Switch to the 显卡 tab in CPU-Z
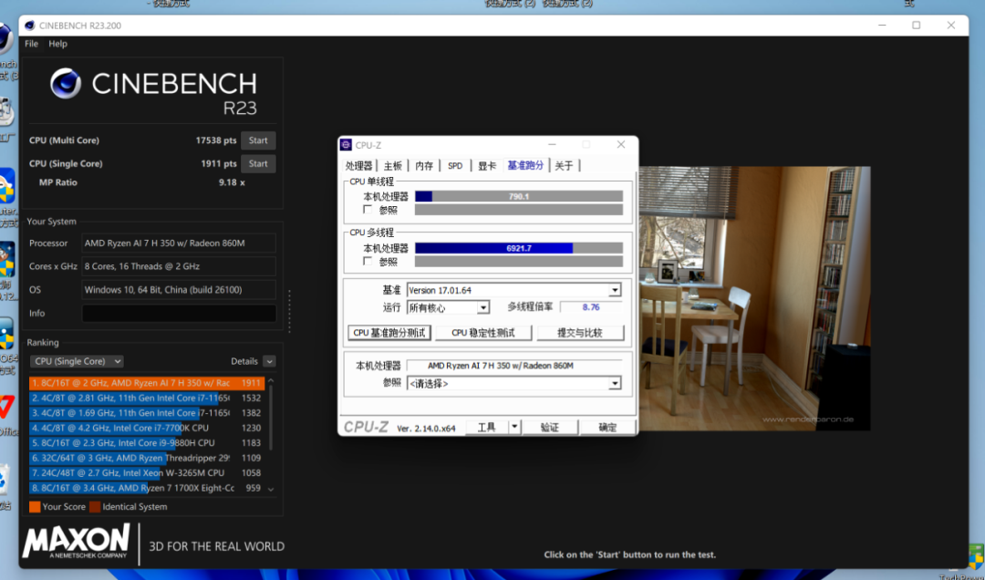The width and height of the screenshot is (985, 580). 487,166
